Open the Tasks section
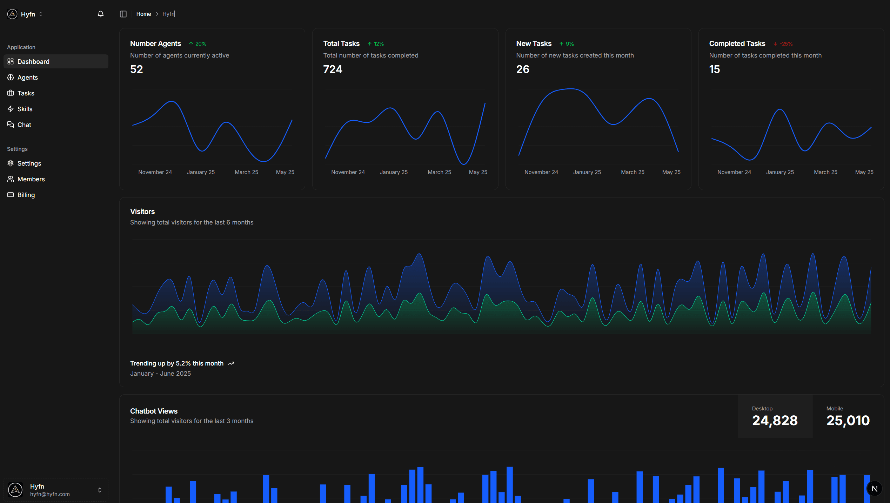Image resolution: width=890 pixels, height=503 pixels. (56, 93)
